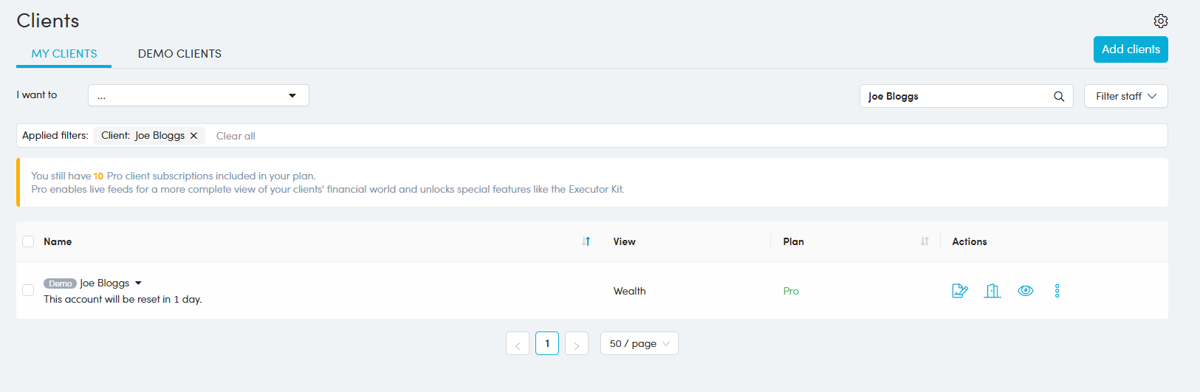Expand the caret next to Joe Bloggs
1200x392 pixels.
(138, 283)
